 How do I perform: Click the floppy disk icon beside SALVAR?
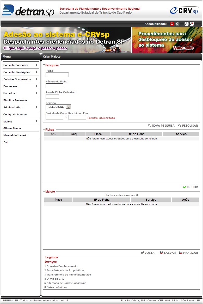coord(162,253)
